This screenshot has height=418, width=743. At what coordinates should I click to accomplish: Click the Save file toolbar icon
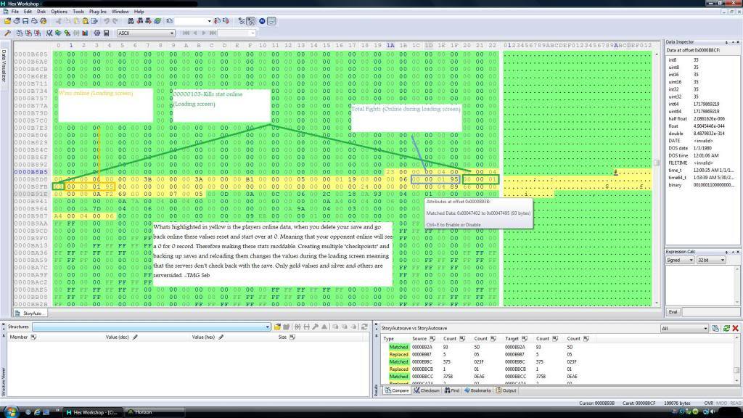pos(25,22)
